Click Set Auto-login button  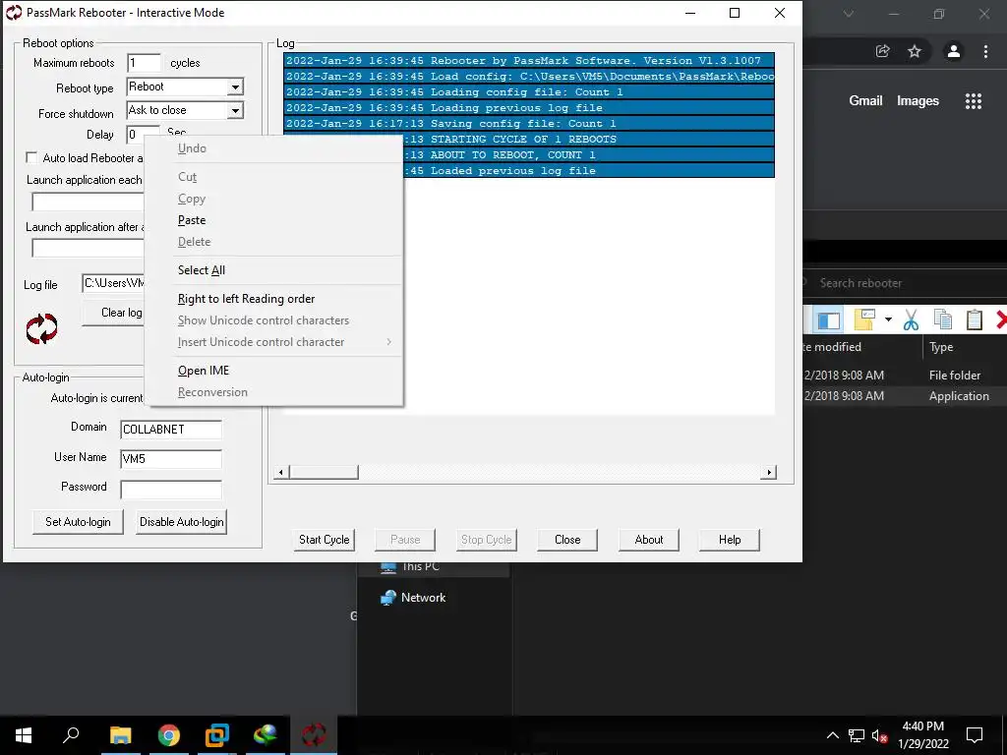click(78, 522)
